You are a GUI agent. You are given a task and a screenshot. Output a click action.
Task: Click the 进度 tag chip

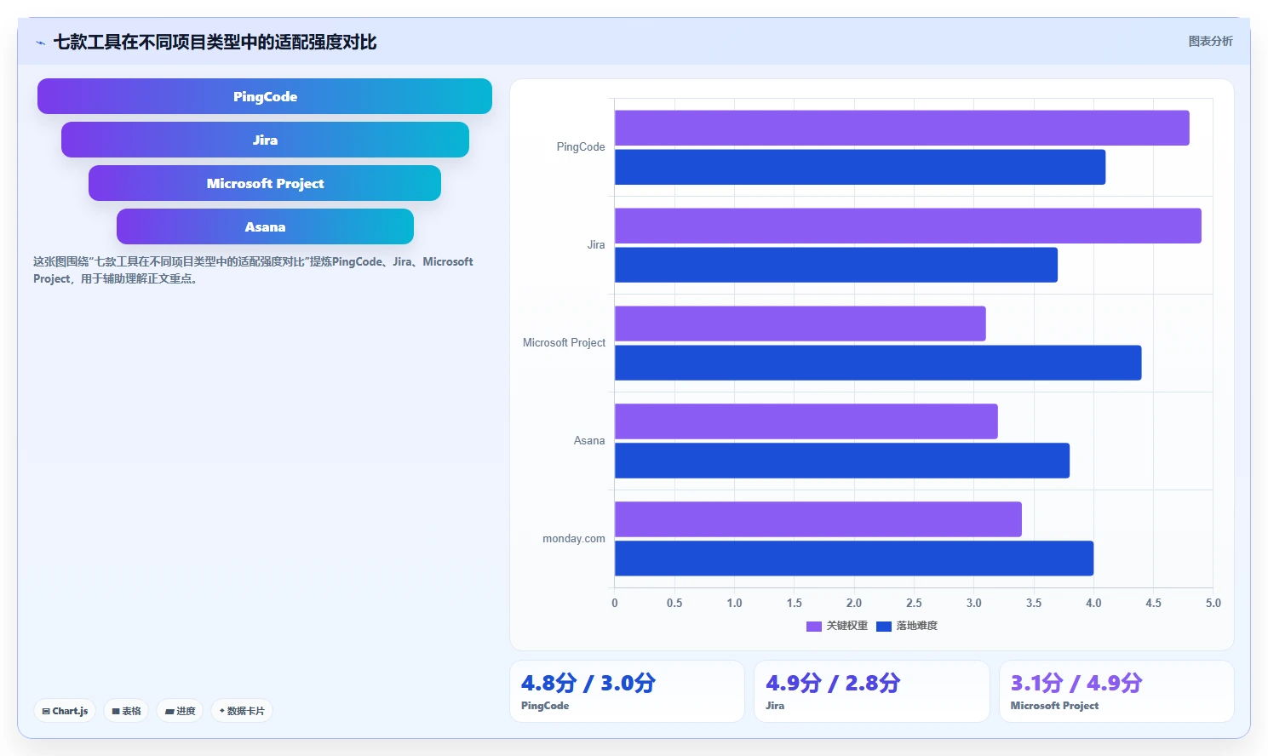coord(180,711)
